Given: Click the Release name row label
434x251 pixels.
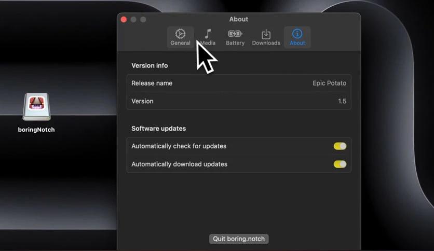Looking at the screenshot, I should [x=152, y=83].
